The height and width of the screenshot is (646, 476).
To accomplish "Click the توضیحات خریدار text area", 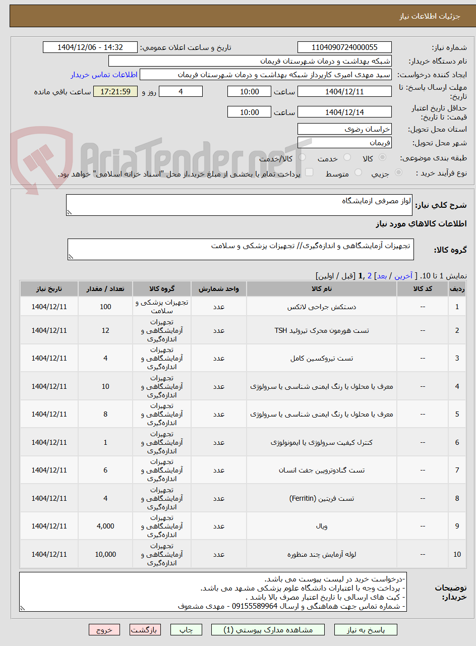I will (213, 592).
